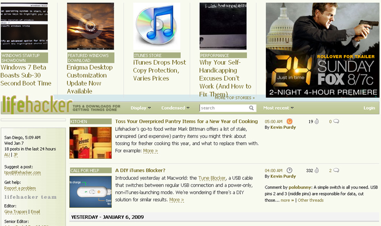Screen dimensions: 381x226
Task: Click More link in iTunes Blocker article
Action: pos(177,200)
